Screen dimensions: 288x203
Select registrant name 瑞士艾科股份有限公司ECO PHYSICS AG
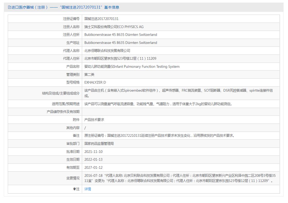coord(114,27)
